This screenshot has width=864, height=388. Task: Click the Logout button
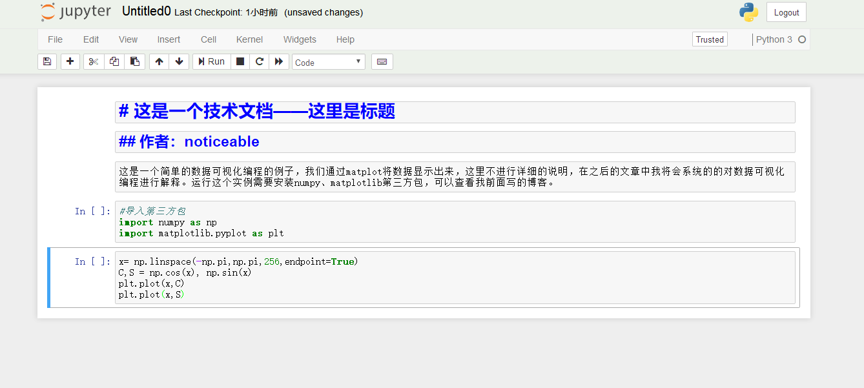pos(787,12)
